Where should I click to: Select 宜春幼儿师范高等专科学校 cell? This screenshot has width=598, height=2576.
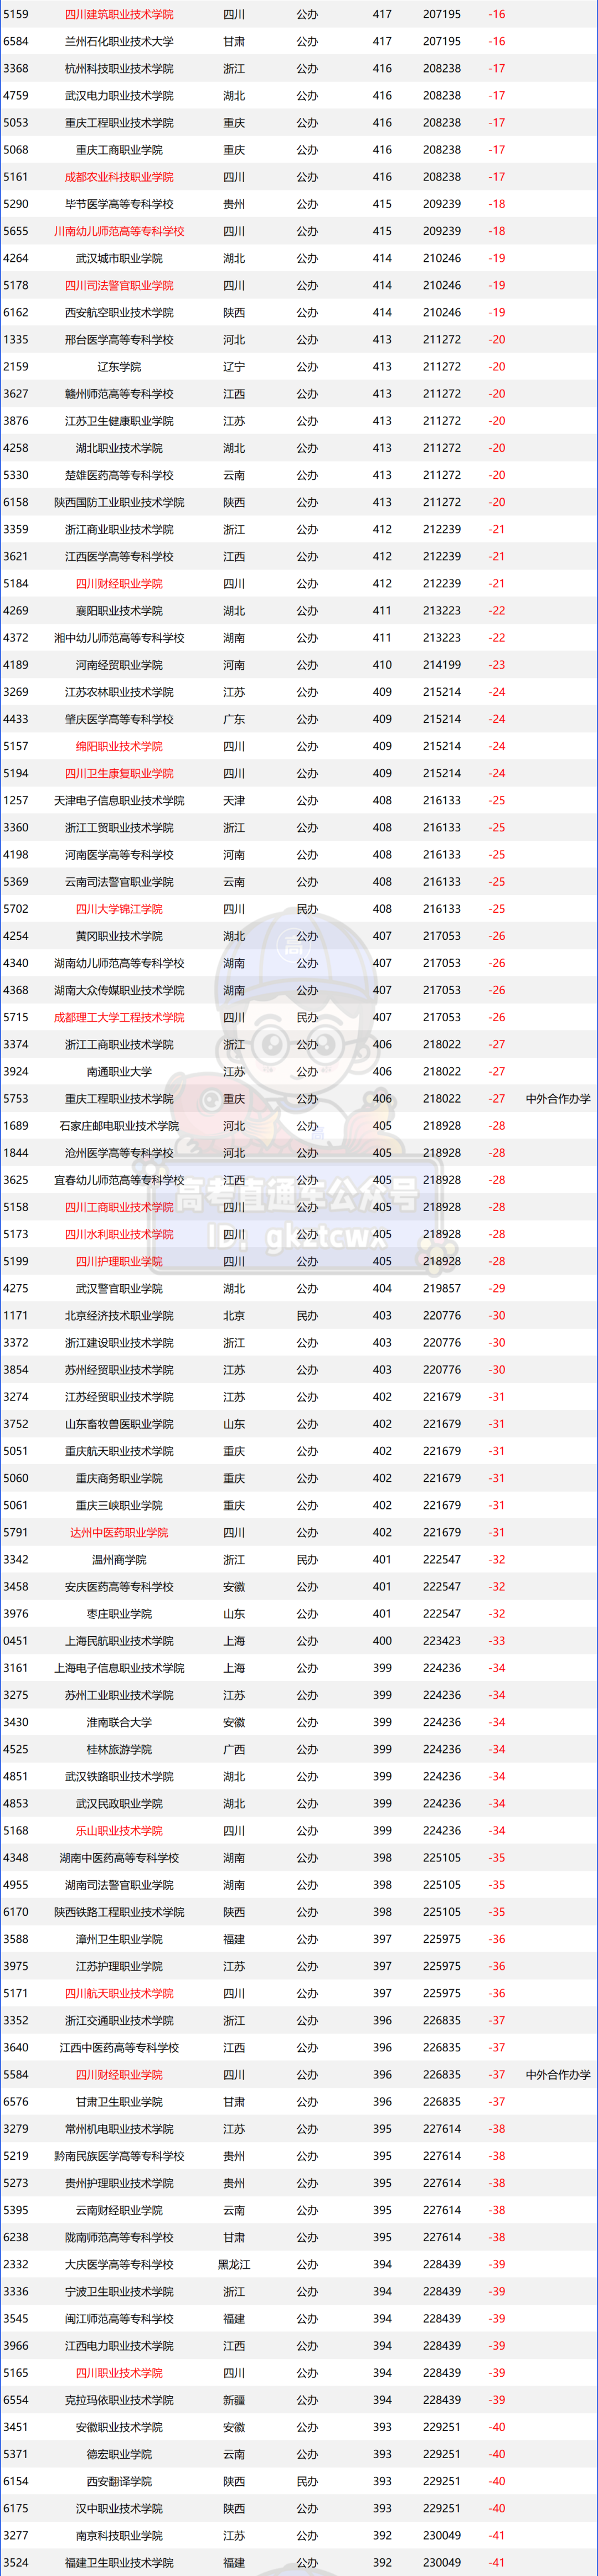coord(119,1180)
